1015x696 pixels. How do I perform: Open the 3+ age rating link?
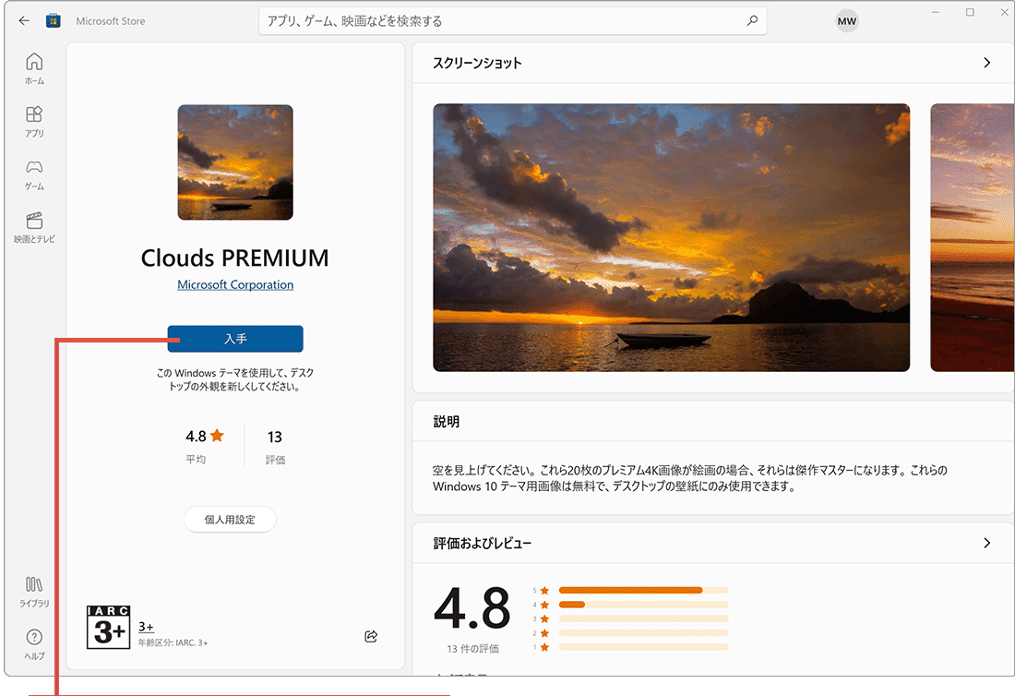point(147,627)
